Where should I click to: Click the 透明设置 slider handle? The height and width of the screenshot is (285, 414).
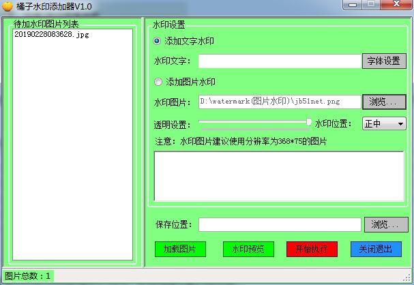(x=309, y=122)
